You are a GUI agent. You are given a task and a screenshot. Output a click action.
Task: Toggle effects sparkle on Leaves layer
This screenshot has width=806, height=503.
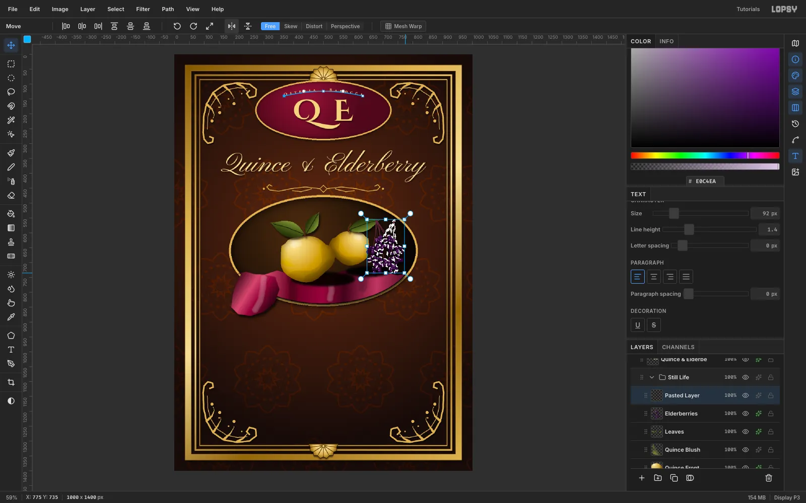coord(758,432)
